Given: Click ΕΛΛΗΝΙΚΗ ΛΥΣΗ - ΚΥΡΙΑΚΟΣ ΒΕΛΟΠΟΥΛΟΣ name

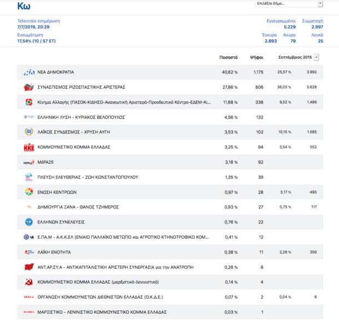Looking at the screenshot, I should coord(81,117).
